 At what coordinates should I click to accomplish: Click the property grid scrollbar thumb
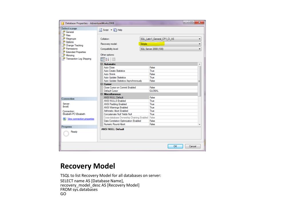coord(199,81)
